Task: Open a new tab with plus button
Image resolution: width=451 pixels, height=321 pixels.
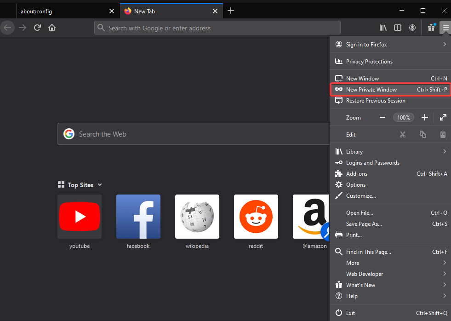Action: pos(231,11)
